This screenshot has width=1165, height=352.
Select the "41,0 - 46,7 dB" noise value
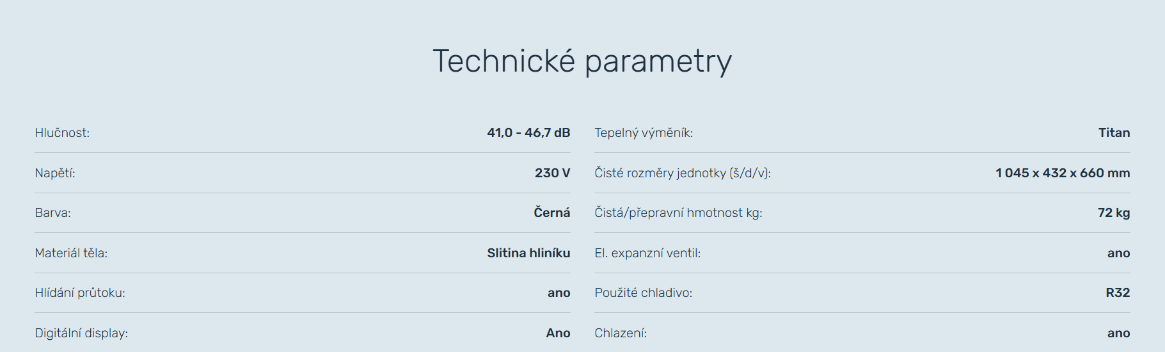coord(528,133)
